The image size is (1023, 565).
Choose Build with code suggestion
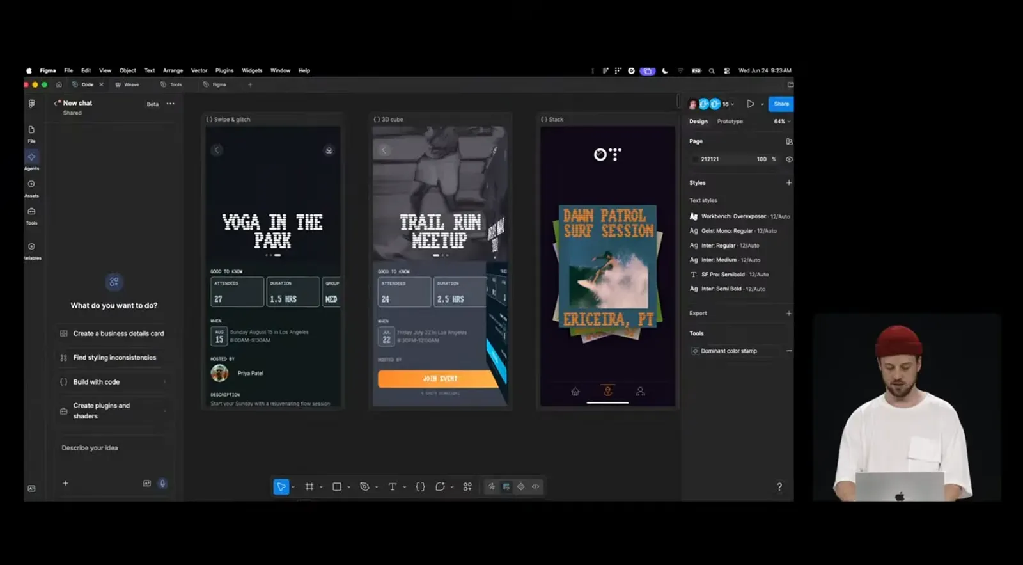pos(113,382)
